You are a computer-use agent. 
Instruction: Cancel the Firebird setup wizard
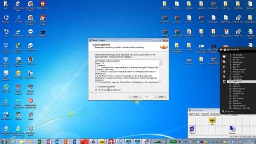click(161, 97)
